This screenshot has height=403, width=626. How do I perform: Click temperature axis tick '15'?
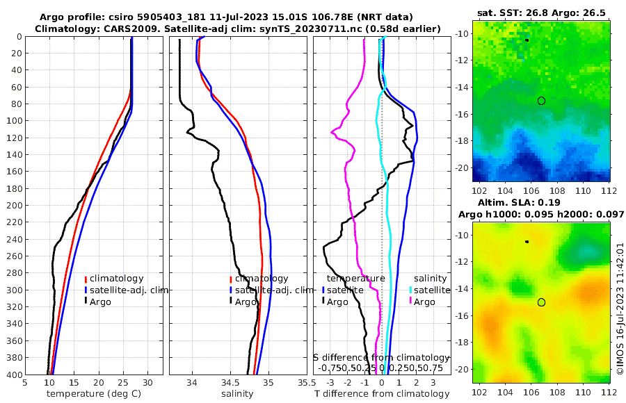[74, 383]
